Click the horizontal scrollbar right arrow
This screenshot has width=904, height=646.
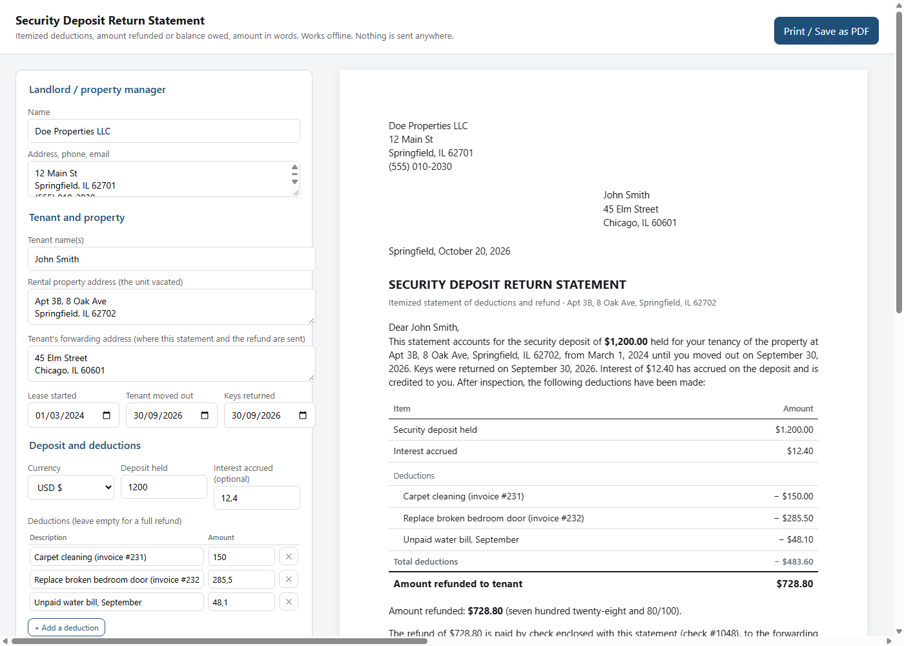[890, 641]
